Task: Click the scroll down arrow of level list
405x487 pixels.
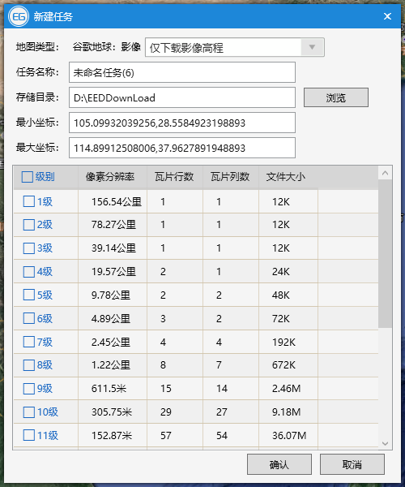Action: pyautogui.click(x=386, y=443)
